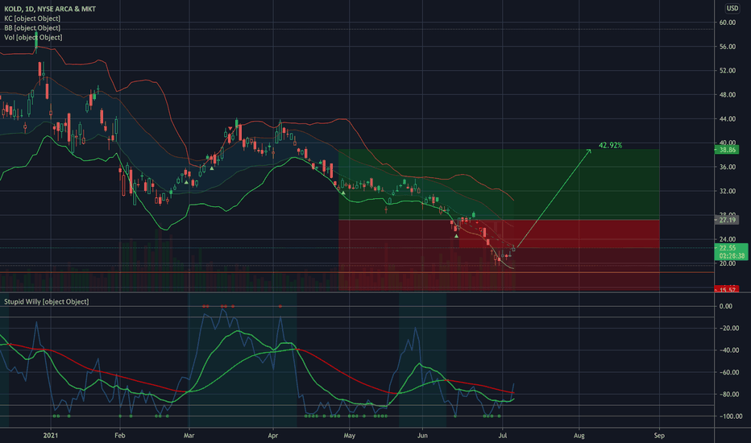Screen dimensions: 751x443
Task: Select the Vol [object Object] indicator label
Action: [33, 37]
